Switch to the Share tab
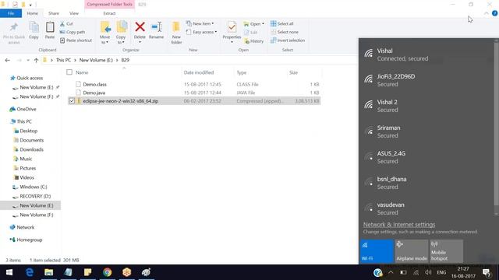This screenshot has width=499, height=280. click(x=54, y=13)
